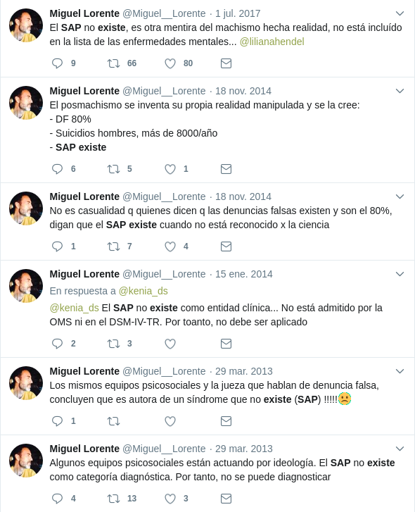Screen dimensions: 415x512
Task: Open the @kenia_ds link after 'En respuesta a'
Action: click(x=143, y=291)
